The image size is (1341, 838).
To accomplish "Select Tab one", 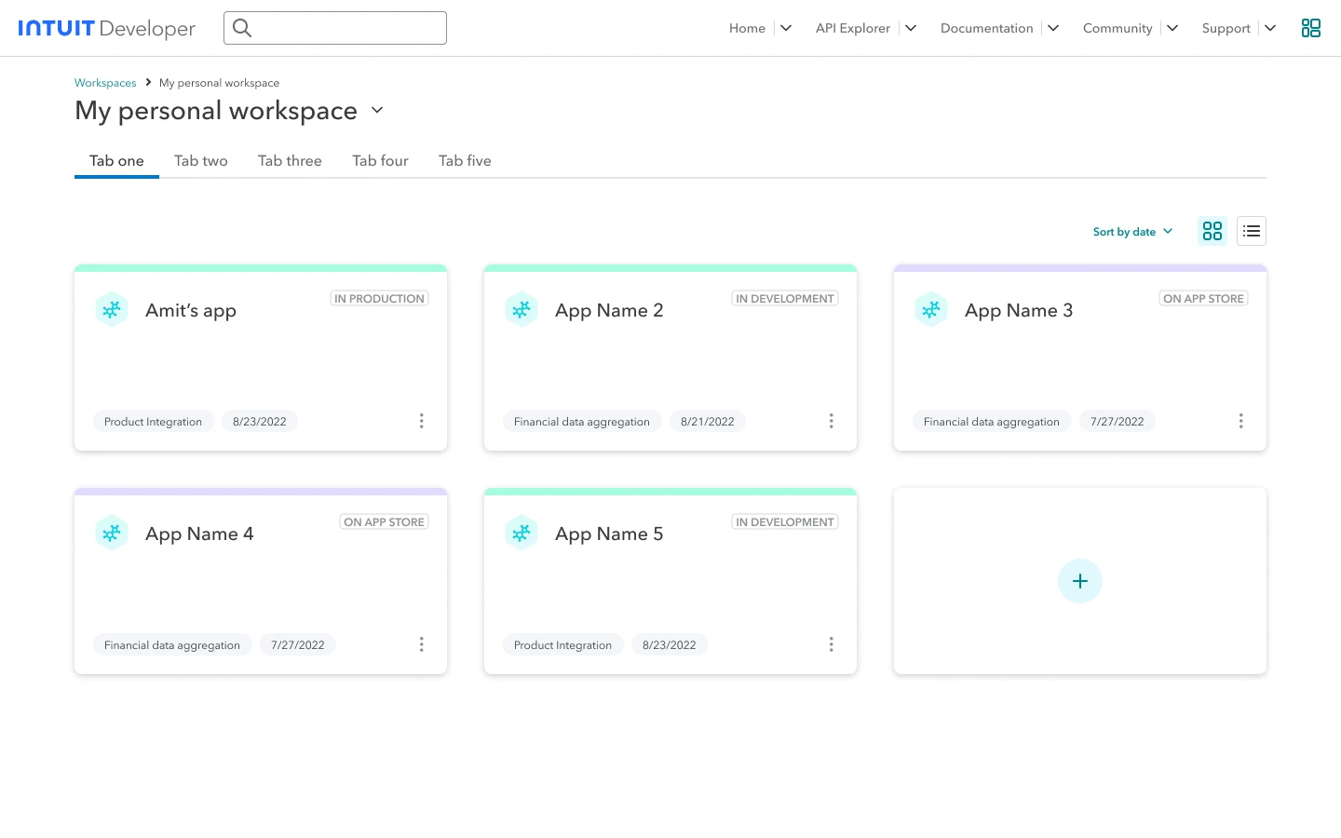I will coord(116,161).
